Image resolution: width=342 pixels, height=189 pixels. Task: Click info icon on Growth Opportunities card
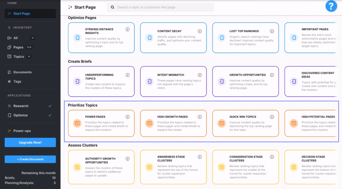click(x=272, y=75)
